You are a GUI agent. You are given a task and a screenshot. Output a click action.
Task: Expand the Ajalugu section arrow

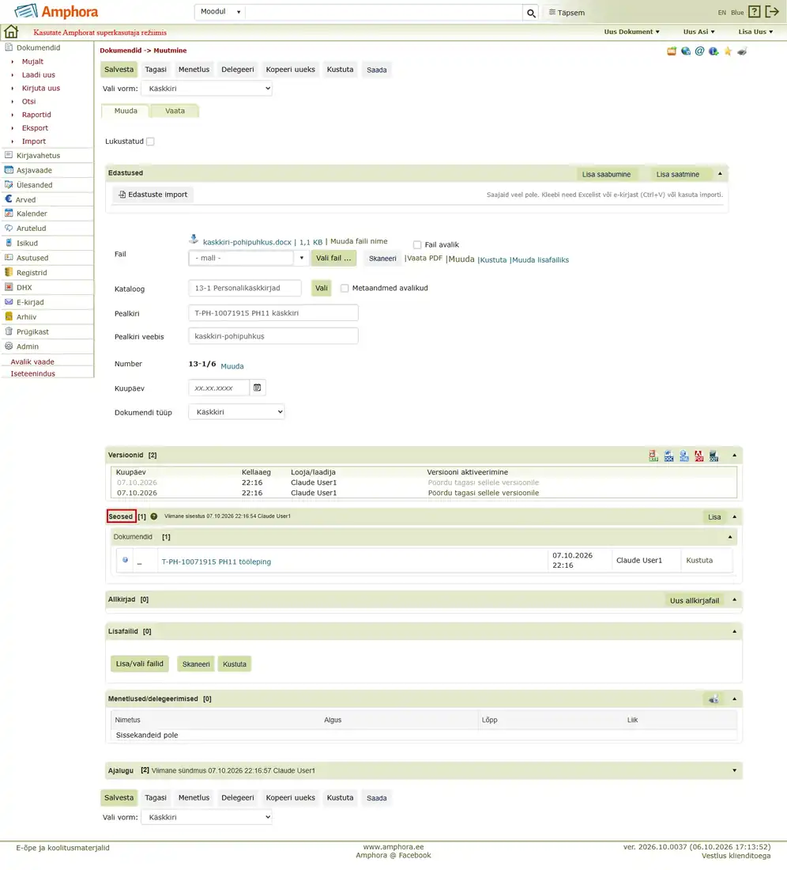click(734, 770)
